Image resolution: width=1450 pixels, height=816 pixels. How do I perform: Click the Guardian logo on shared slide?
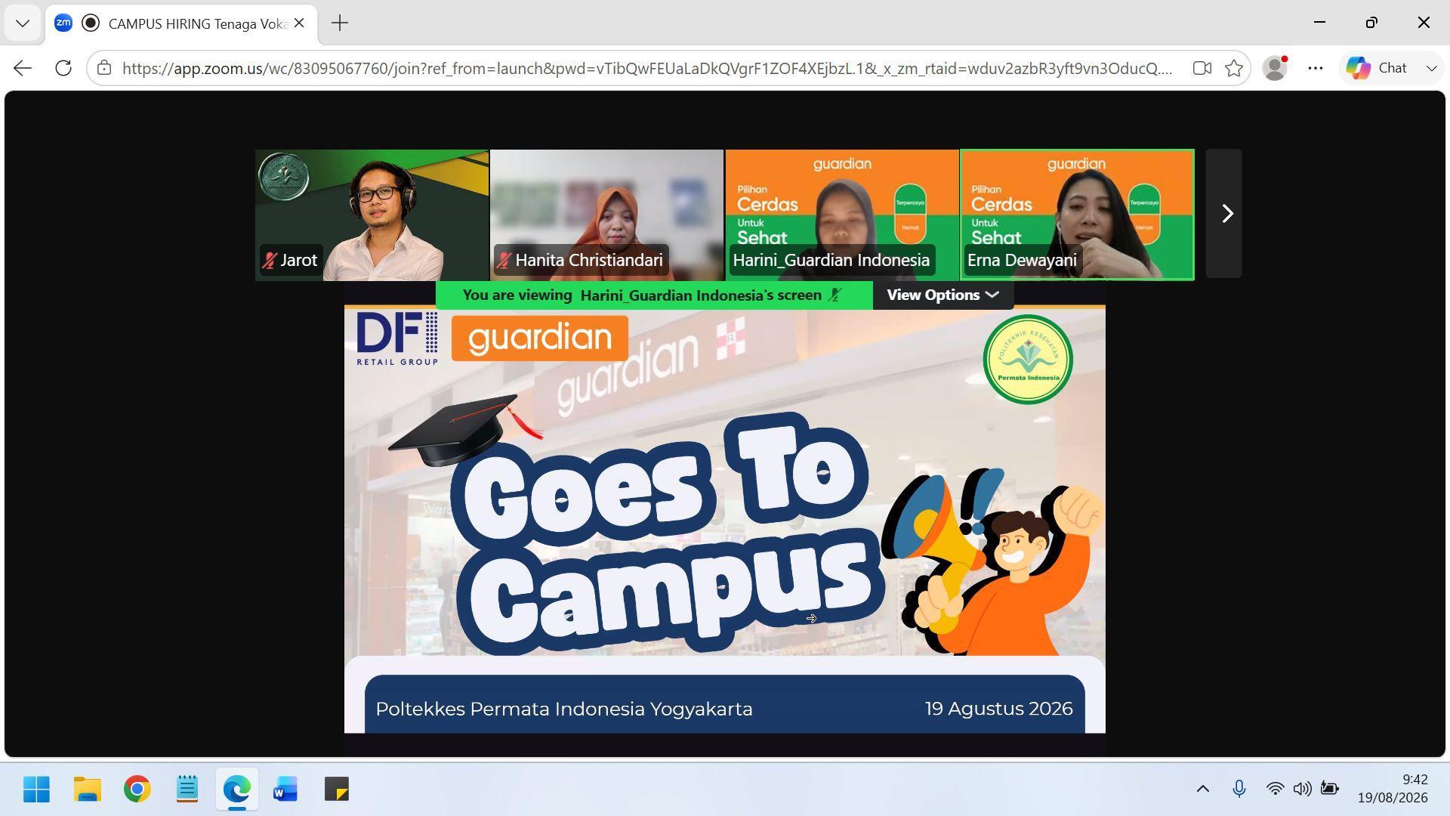pyautogui.click(x=539, y=338)
